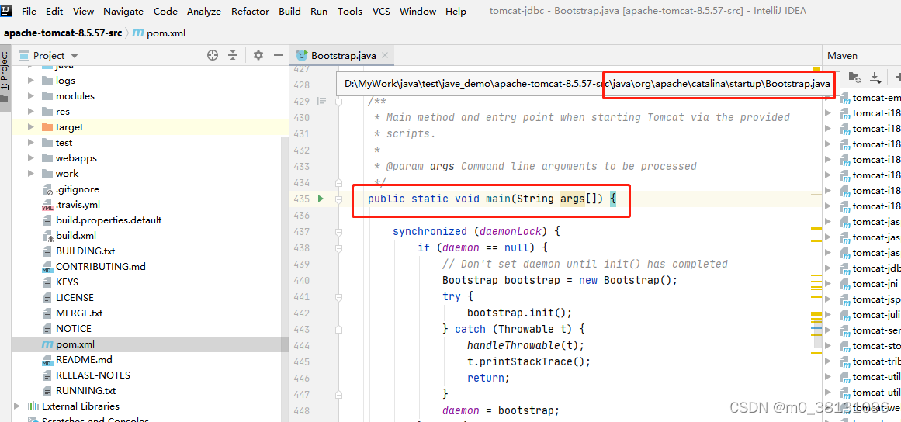This screenshot has height=422, width=901.
Task: Expand the target folder arrow
Action: 31,127
